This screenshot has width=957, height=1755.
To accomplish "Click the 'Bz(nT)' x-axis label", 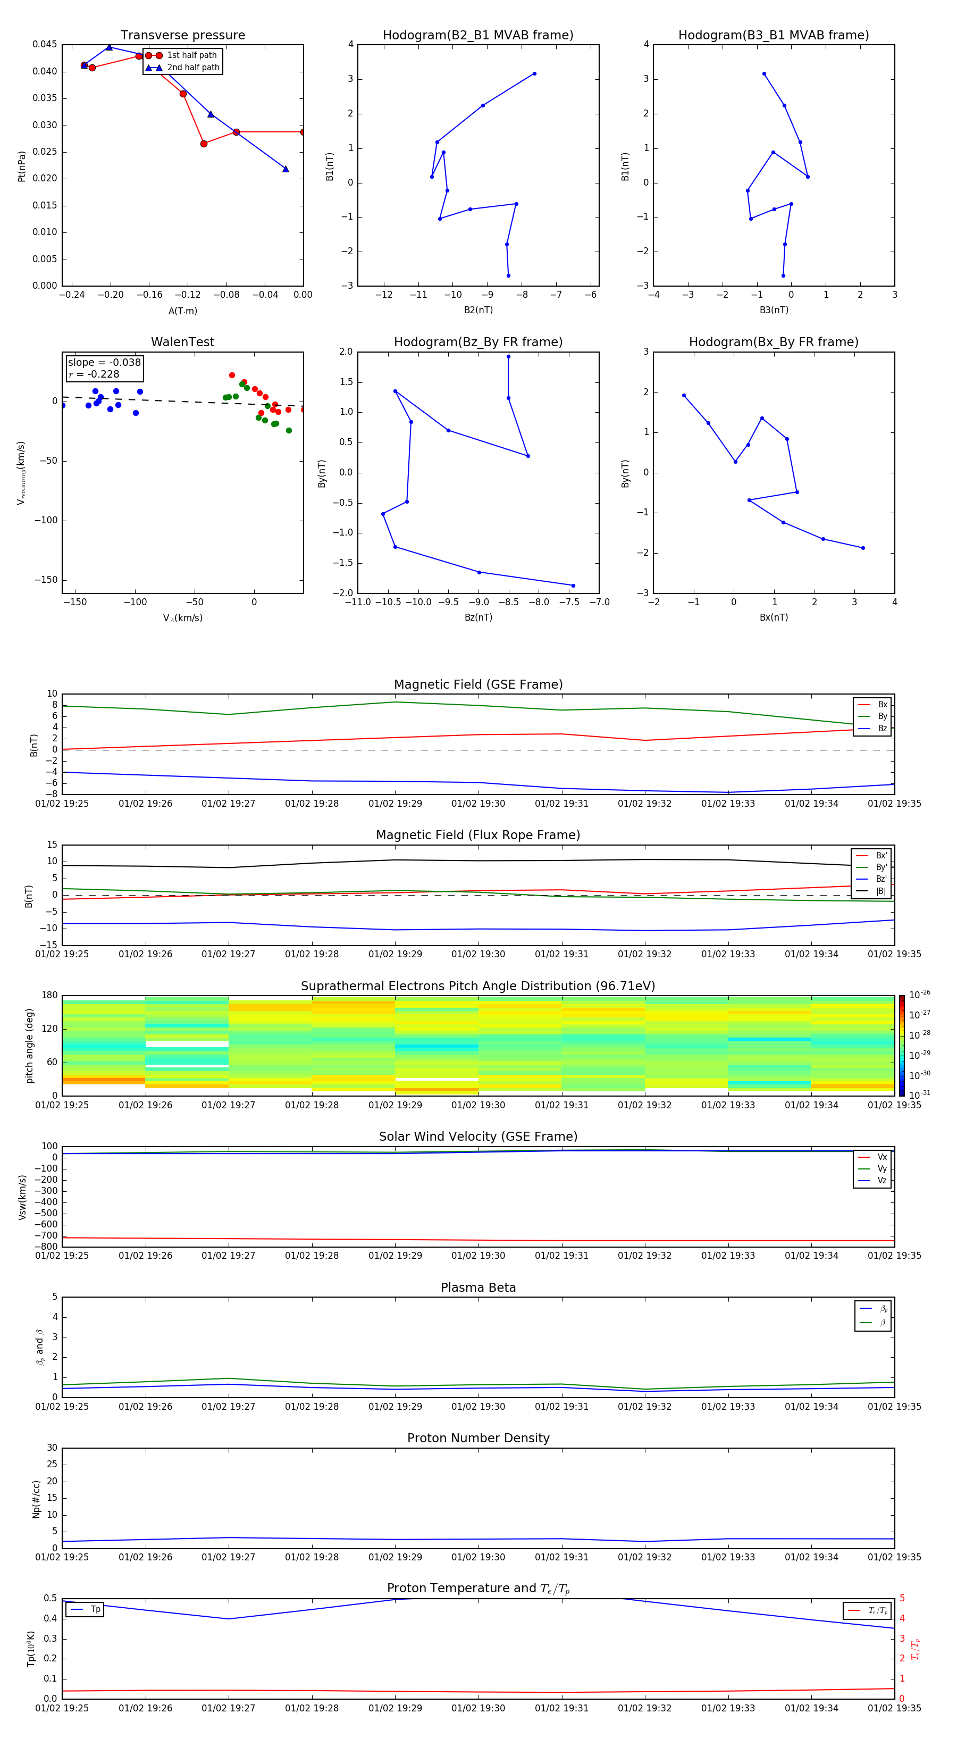I will (x=478, y=617).
